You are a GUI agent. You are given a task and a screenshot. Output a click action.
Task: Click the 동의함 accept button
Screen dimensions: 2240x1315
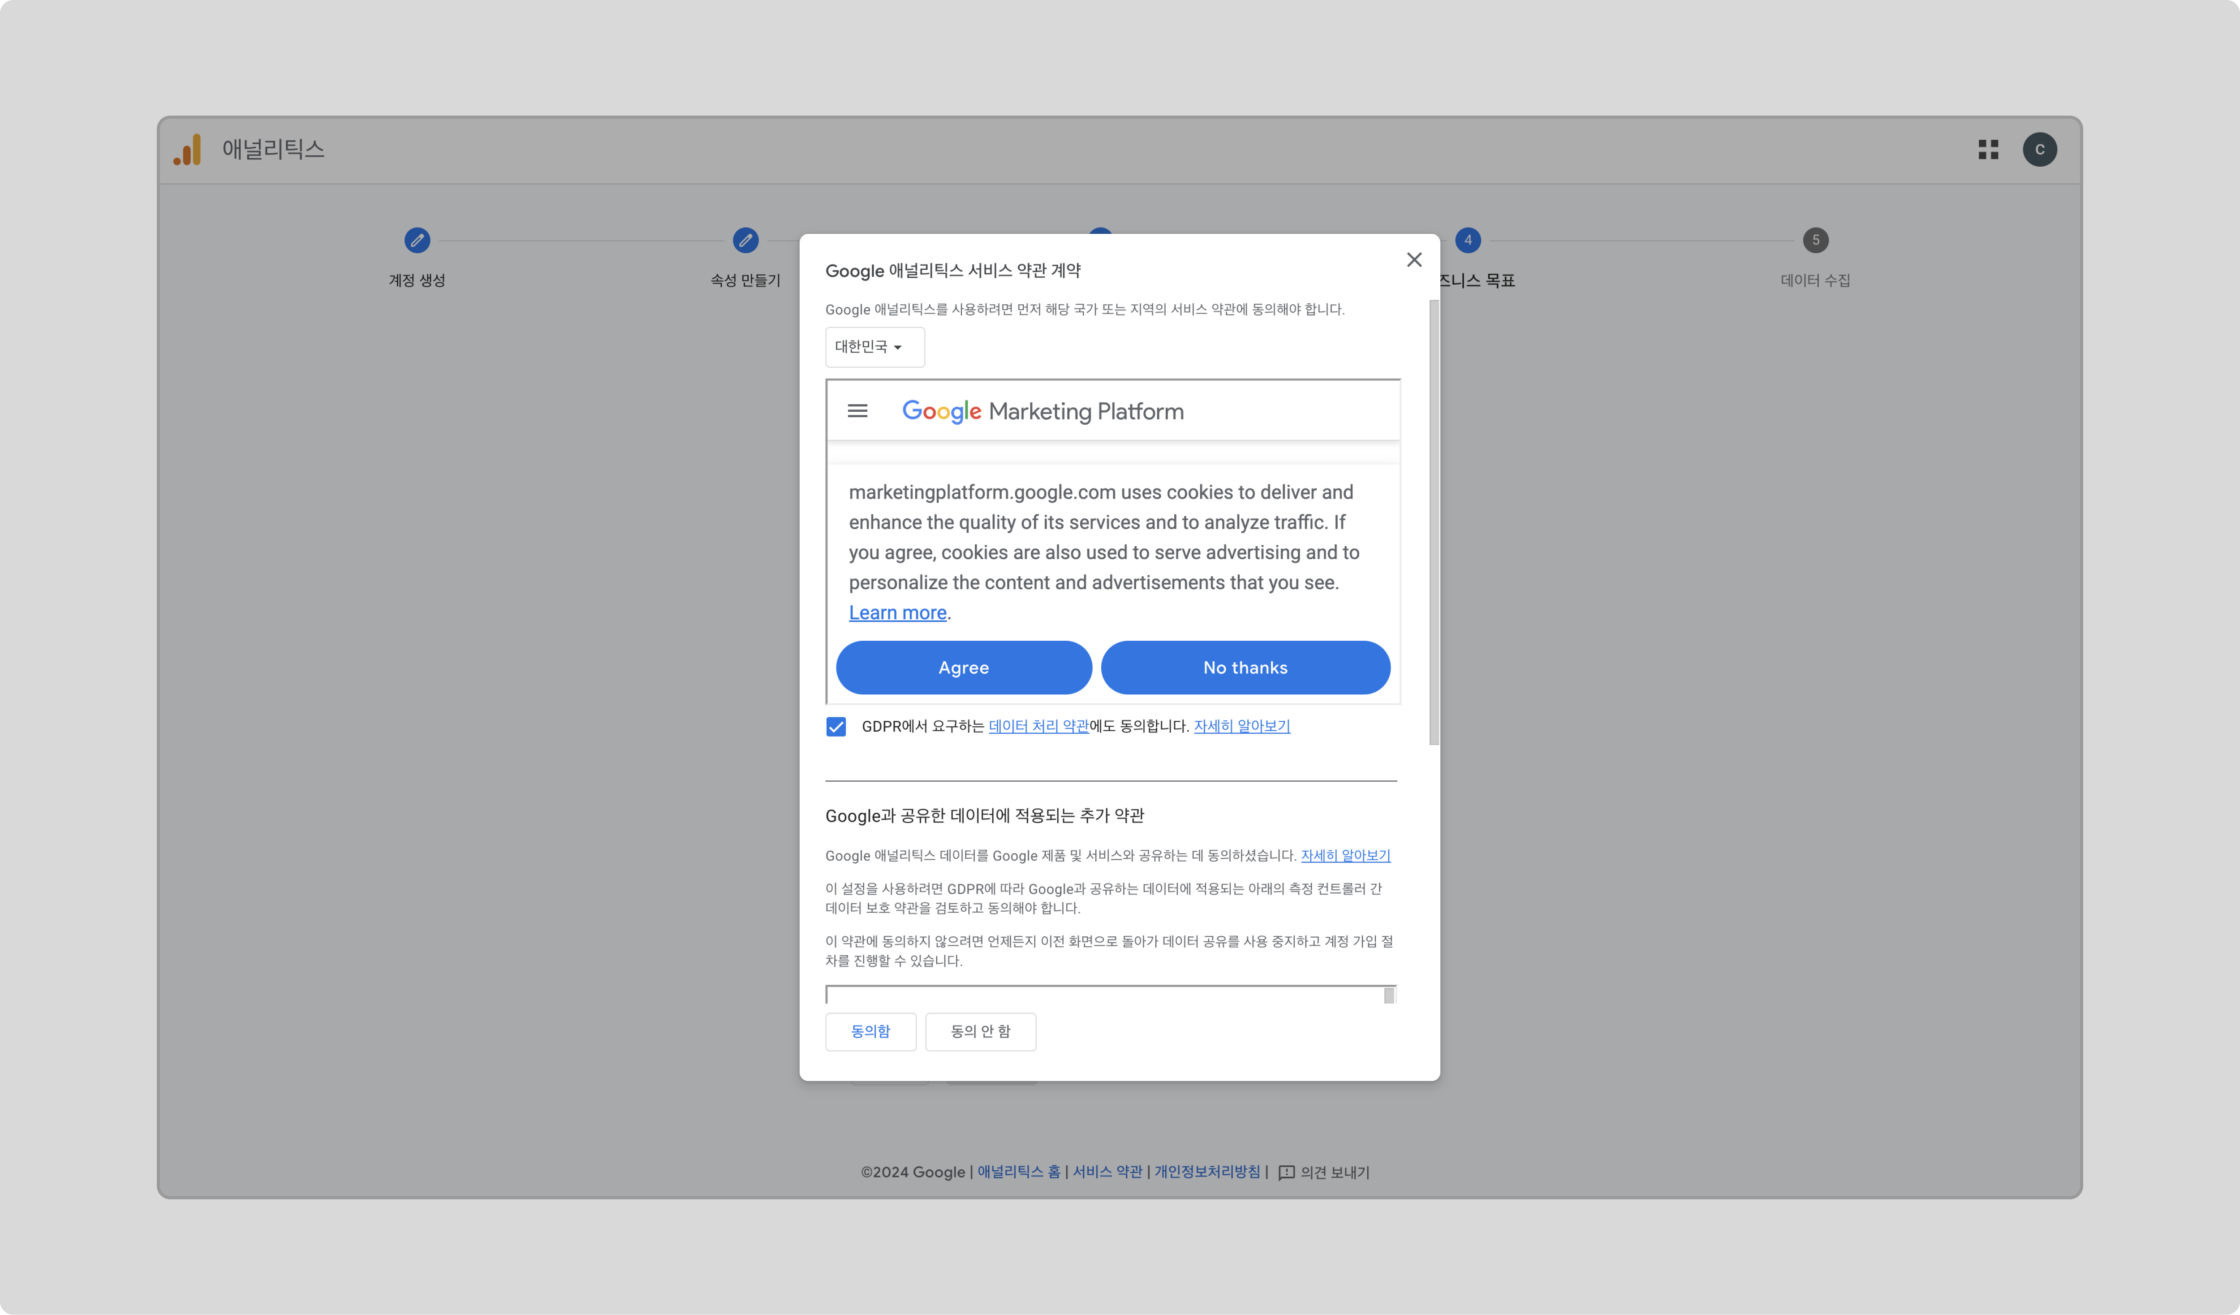[870, 1031]
